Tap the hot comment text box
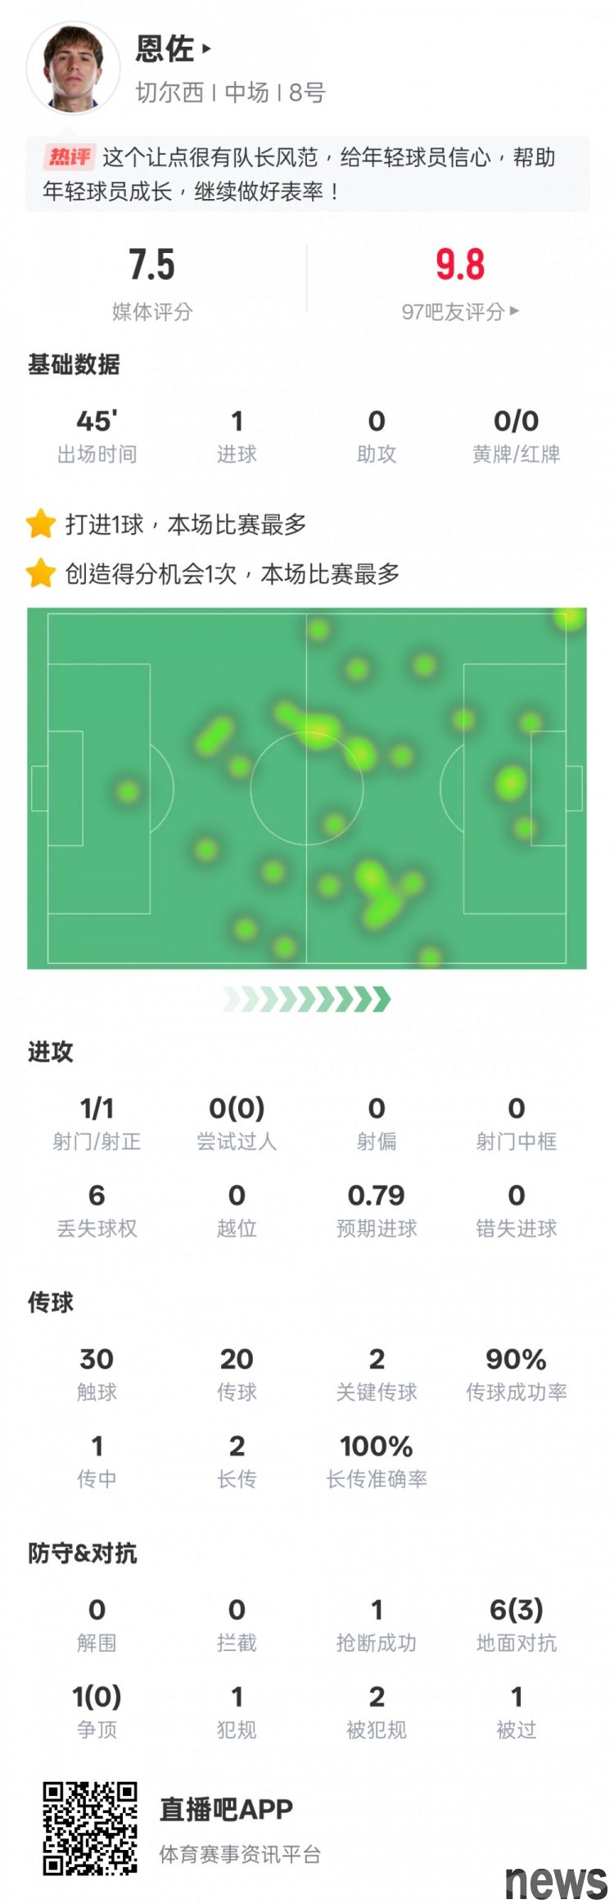The image size is (614, 1904). click(x=307, y=174)
